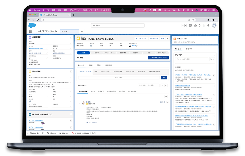Screen dimensions: 245x156
Task: Refresh the feed item list below the filters
Action: [x=166, y=97]
